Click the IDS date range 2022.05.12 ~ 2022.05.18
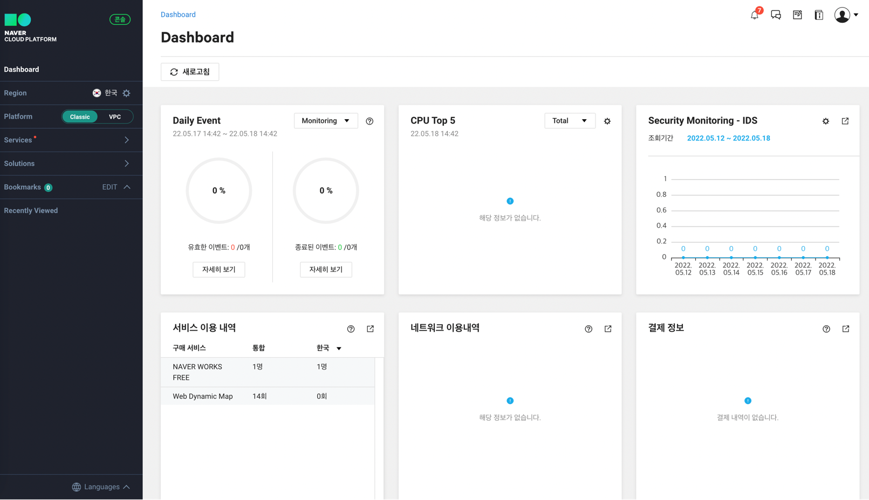 click(728, 138)
